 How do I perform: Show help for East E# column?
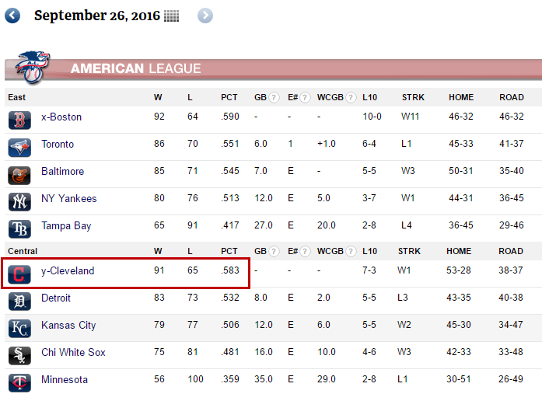pos(305,98)
